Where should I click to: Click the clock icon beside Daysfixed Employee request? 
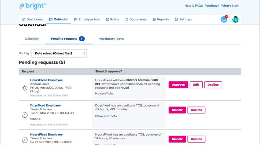click(25, 115)
